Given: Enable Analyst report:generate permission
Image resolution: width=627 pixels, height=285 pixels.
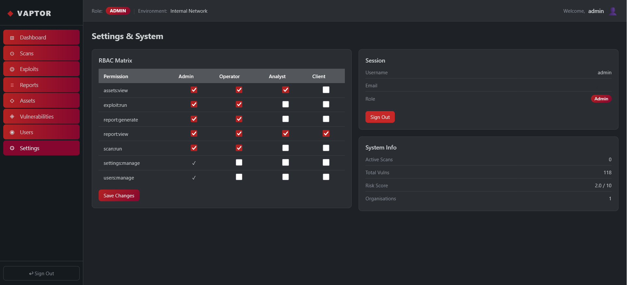Looking at the screenshot, I should click(285, 119).
